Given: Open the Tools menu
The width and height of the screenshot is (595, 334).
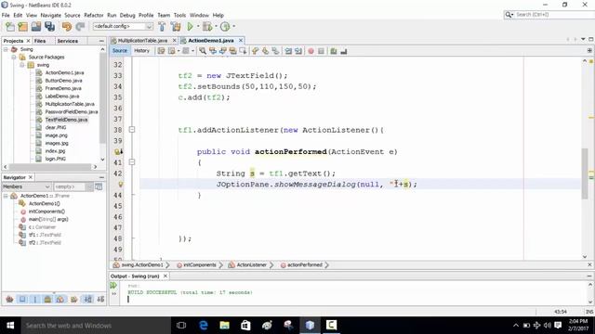Looking at the screenshot, I should [x=179, y=15].
